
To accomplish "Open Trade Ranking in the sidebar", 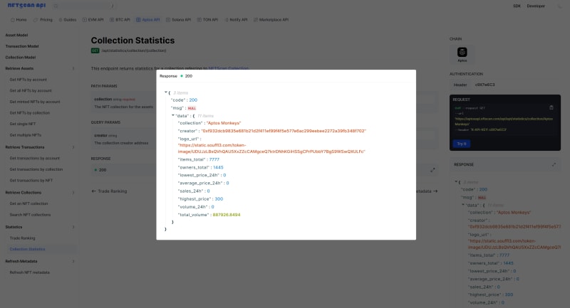I will point(22,238).
